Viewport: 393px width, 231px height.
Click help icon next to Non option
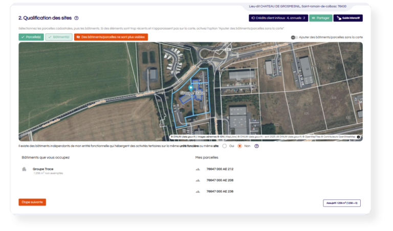(x=256, y=146)
